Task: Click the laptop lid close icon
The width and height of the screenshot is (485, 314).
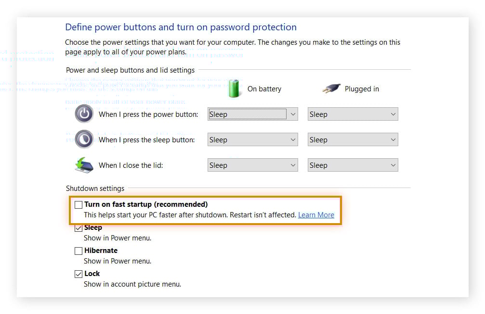Action: coord(84,165)
